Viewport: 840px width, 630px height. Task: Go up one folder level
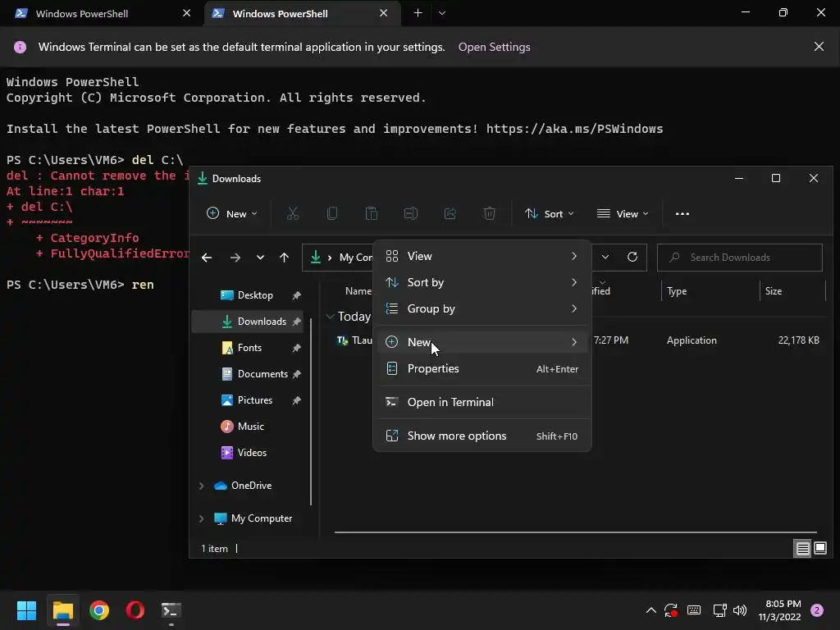(284, 258)
